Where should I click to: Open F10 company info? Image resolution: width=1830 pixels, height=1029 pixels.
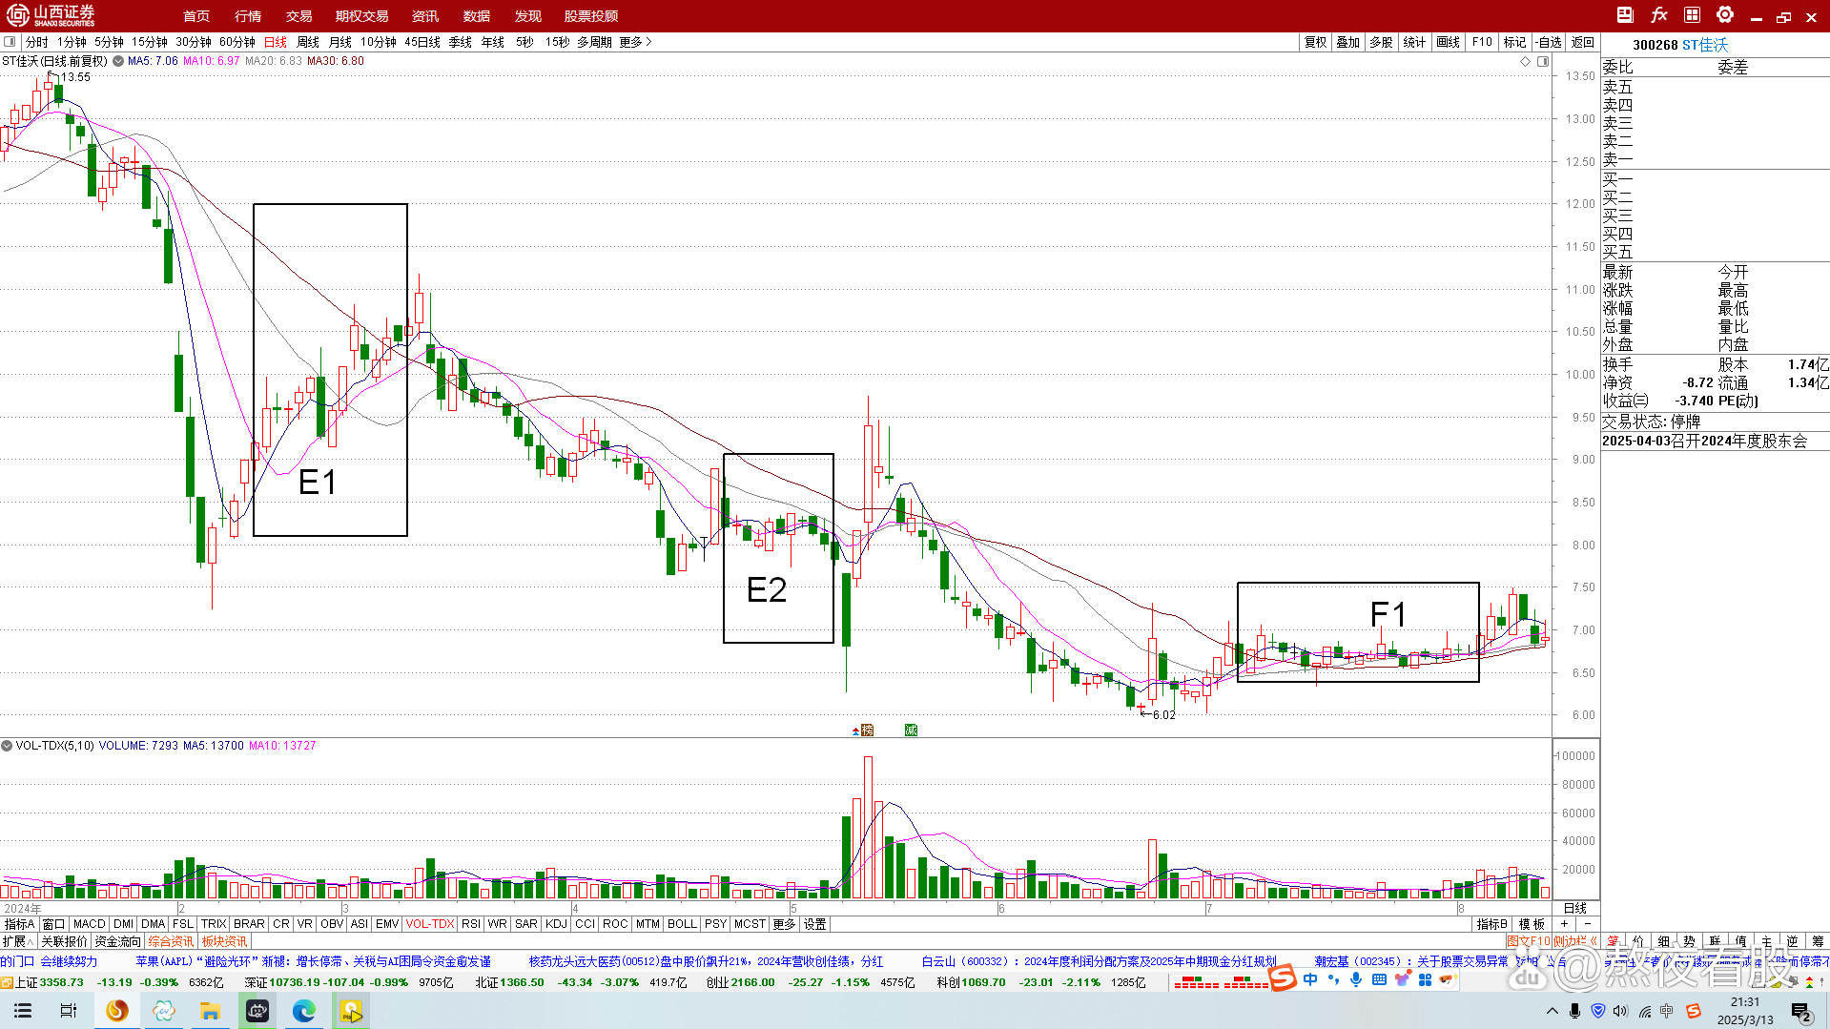1482,42
